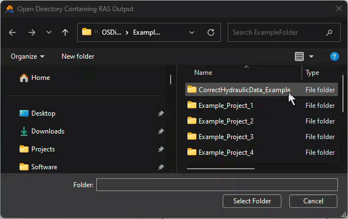Click the RAS app icon in title bar

point(10,9)
